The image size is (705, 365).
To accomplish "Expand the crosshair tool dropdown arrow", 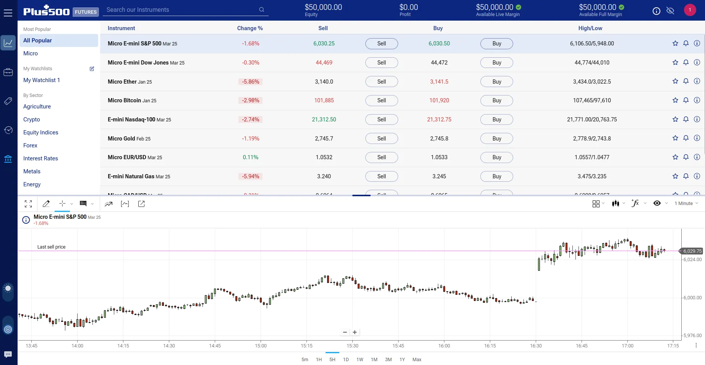I will pos(71,204).
